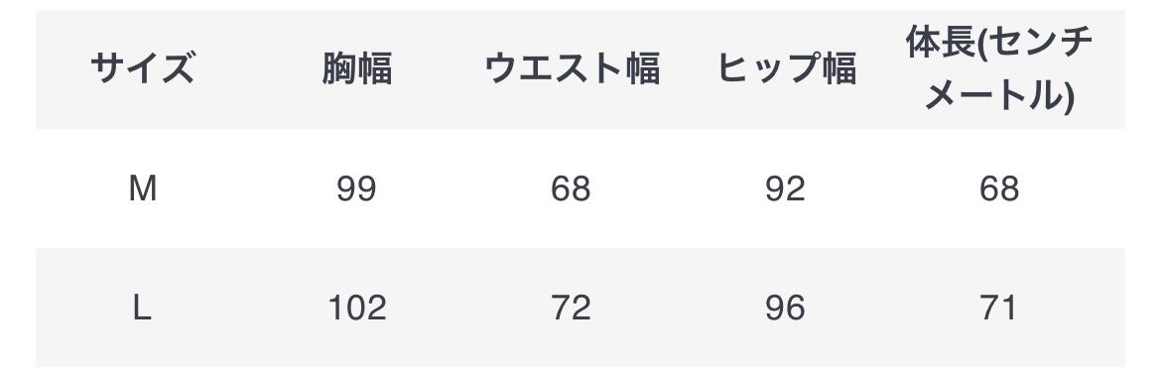Click the header row gap between サイズ and 胸幅
Image resolution: width=1161 pixels, height=376 pixels.
click(258, 68)
